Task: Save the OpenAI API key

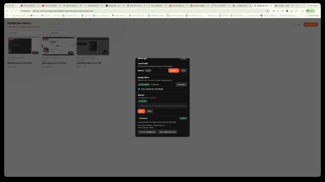Action: coord(141,111)
